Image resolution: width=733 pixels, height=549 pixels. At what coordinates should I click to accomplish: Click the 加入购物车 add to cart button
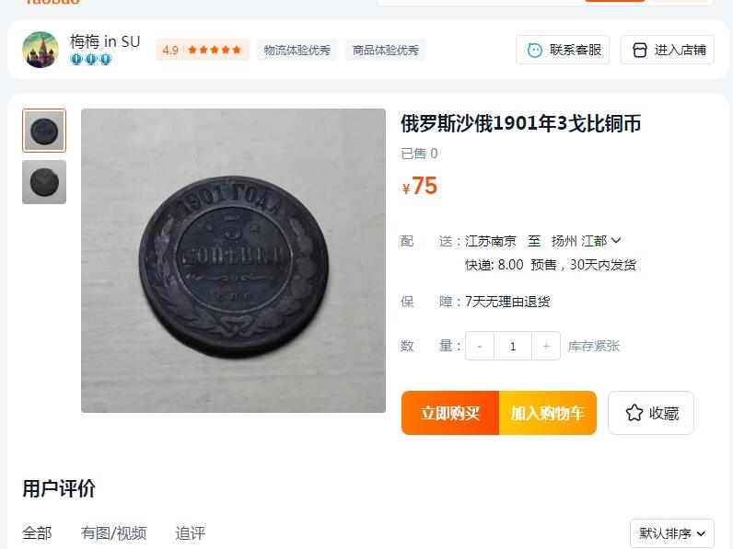click(x=547, y=413)
